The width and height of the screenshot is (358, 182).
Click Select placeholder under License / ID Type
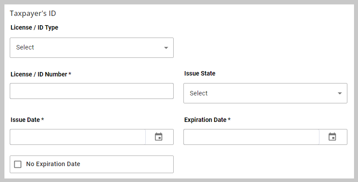tap(25, 47)
